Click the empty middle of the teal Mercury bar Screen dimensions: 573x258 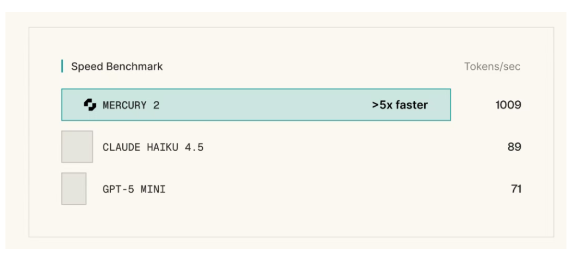coord(261,105)
